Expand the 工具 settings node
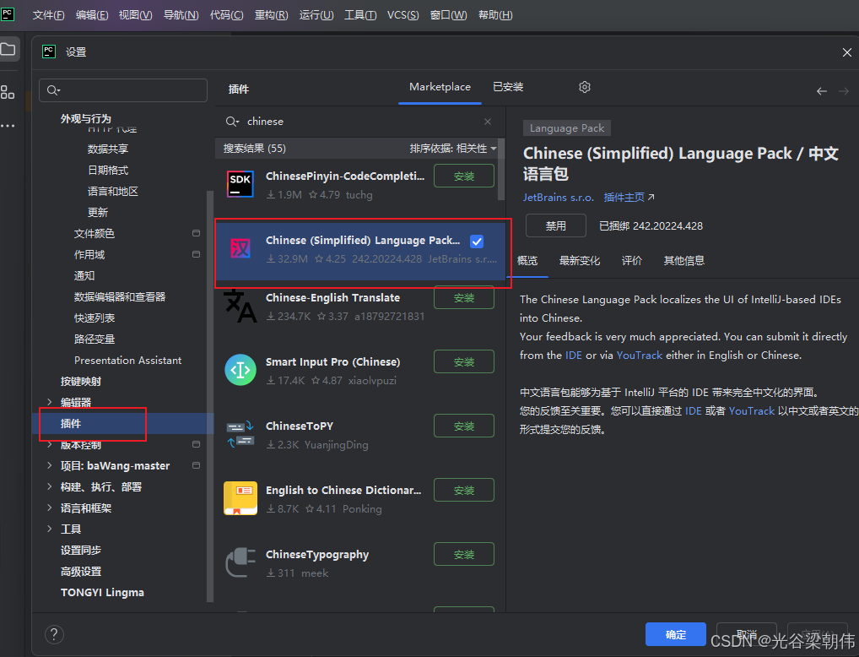 click(49, 529)
